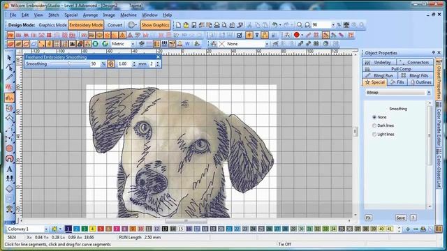Open the Metric units dropdown

(x=133, y=44)
